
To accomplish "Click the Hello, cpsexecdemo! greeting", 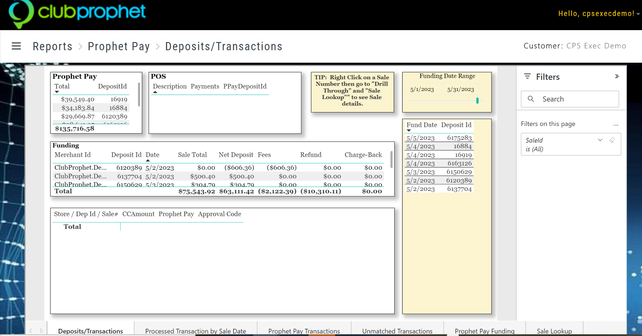I will (596, 13).
